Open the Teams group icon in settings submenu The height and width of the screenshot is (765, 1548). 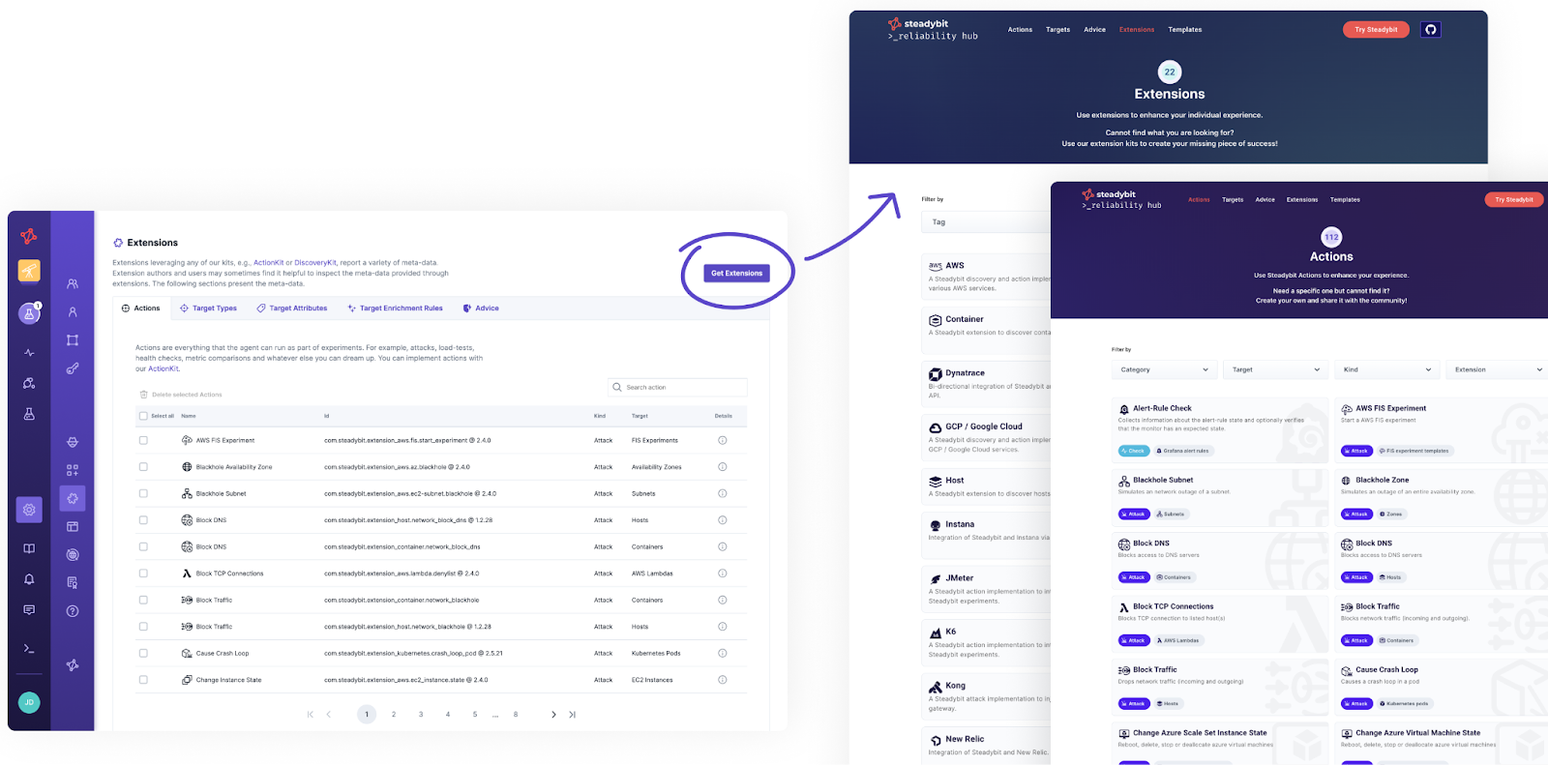point(73,284)
